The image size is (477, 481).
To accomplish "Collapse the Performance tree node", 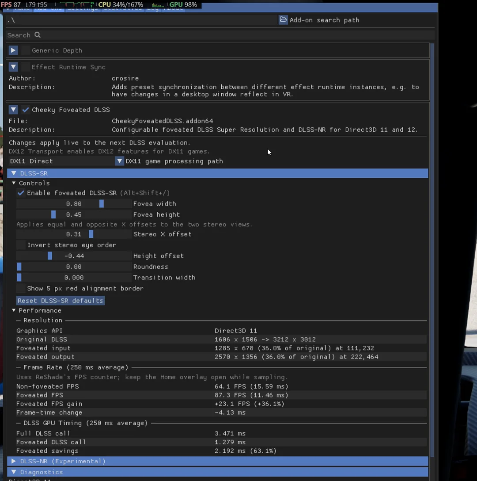I will click(14, 310).
